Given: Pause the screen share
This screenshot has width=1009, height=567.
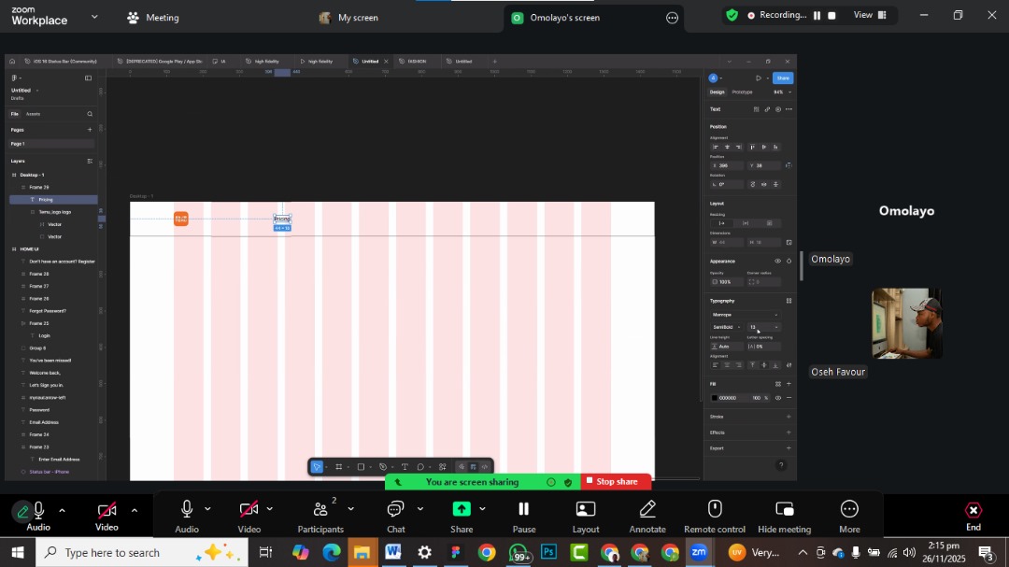Looking at the screenshot, I should [524, 517].
